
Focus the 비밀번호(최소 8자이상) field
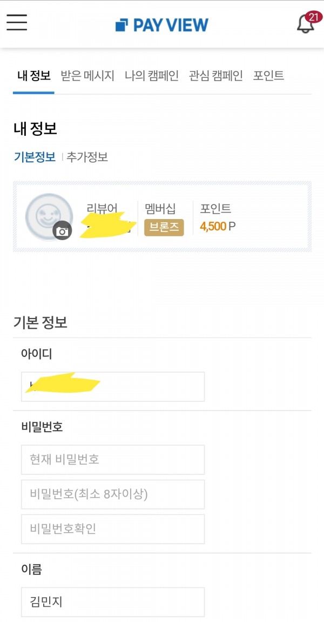(112, 494)
